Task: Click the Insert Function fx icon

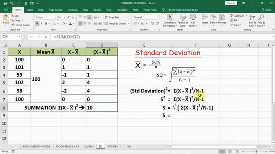Action: pyautogui.click(x=46, y=37)
